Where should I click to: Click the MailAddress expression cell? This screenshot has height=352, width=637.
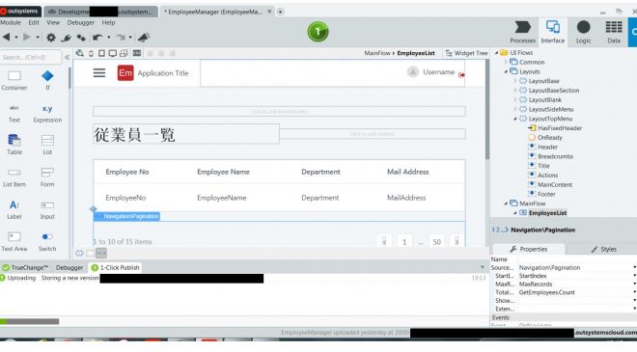(406, 198)
